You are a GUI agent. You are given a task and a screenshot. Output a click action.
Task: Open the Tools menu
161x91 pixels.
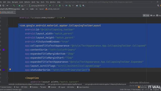click(43, 2)
